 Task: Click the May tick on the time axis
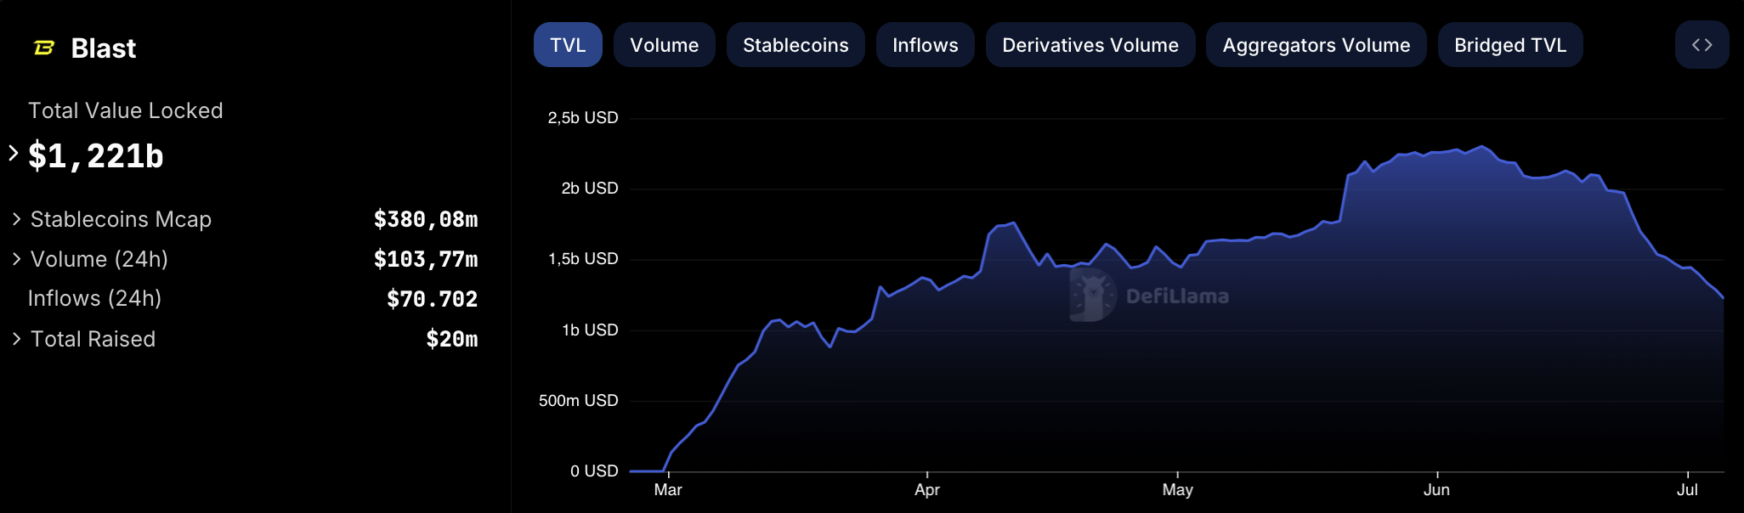tap(1178, 490)
